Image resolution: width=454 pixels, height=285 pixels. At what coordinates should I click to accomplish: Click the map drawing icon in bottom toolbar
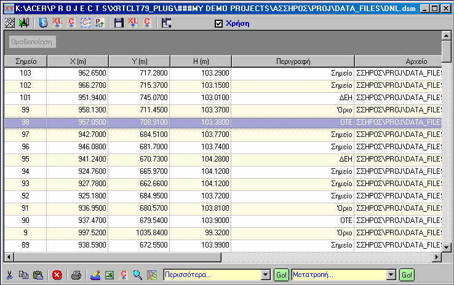pyautogui.click(x=152, y=275)
